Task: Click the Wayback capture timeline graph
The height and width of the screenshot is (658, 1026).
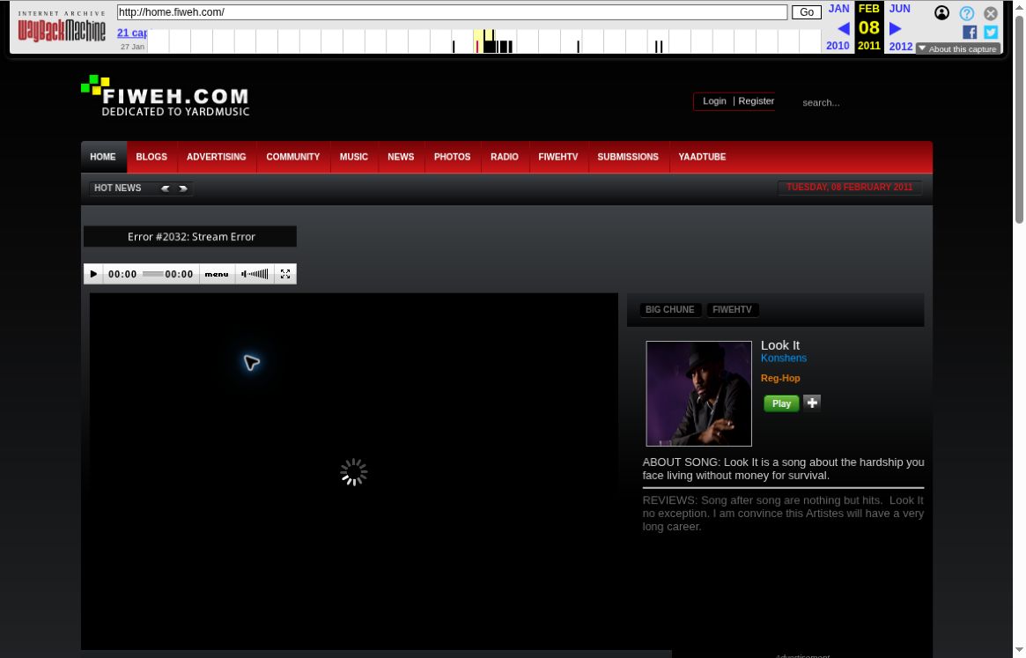Action: click(x=484, y=41)
